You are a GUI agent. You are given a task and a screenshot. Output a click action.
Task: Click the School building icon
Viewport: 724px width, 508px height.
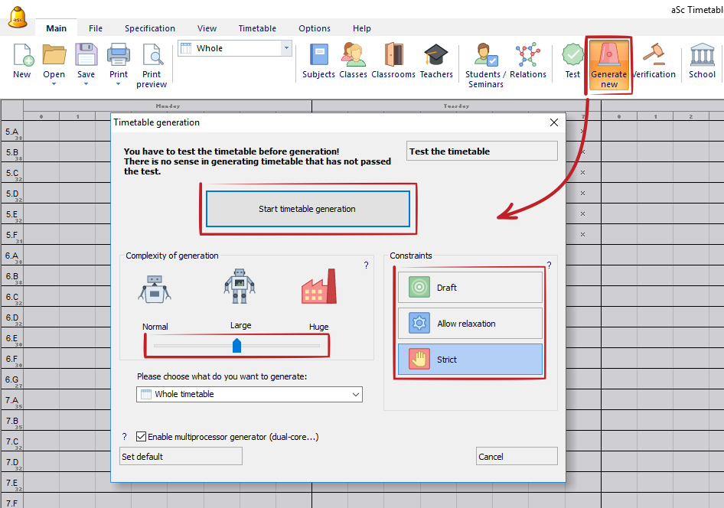(x=702, y=56)
